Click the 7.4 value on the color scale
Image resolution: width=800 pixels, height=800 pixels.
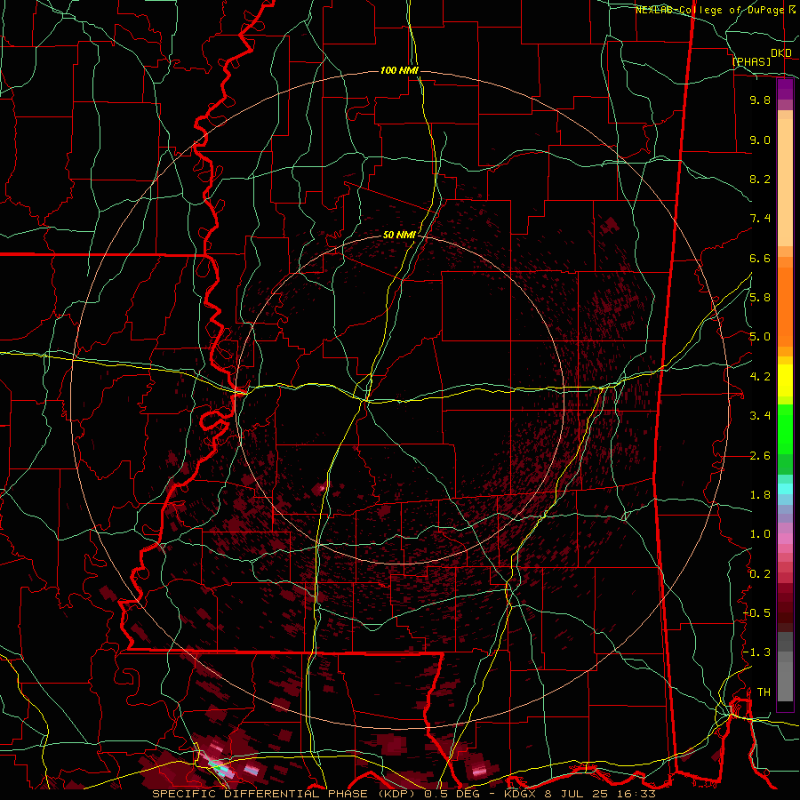(760, 219)
